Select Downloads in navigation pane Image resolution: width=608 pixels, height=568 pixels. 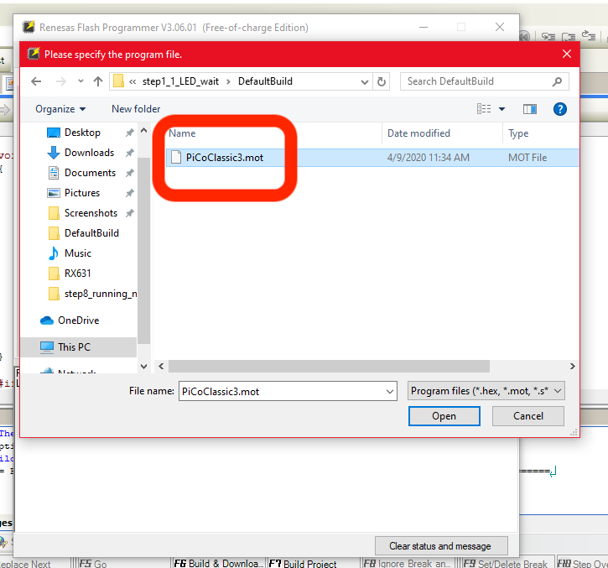point(89,153)
